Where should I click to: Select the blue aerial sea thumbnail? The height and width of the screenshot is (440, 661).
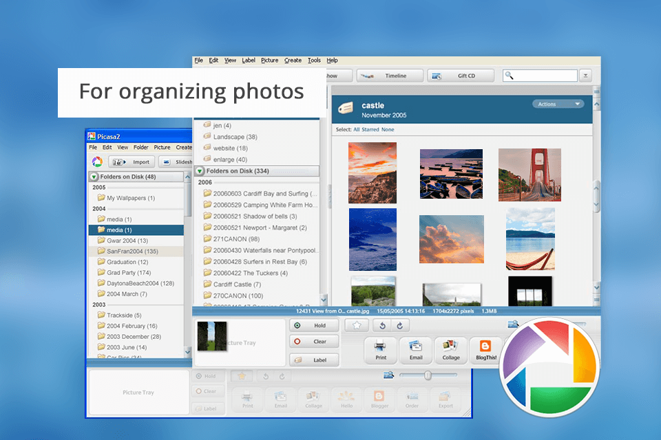(373, 239)
